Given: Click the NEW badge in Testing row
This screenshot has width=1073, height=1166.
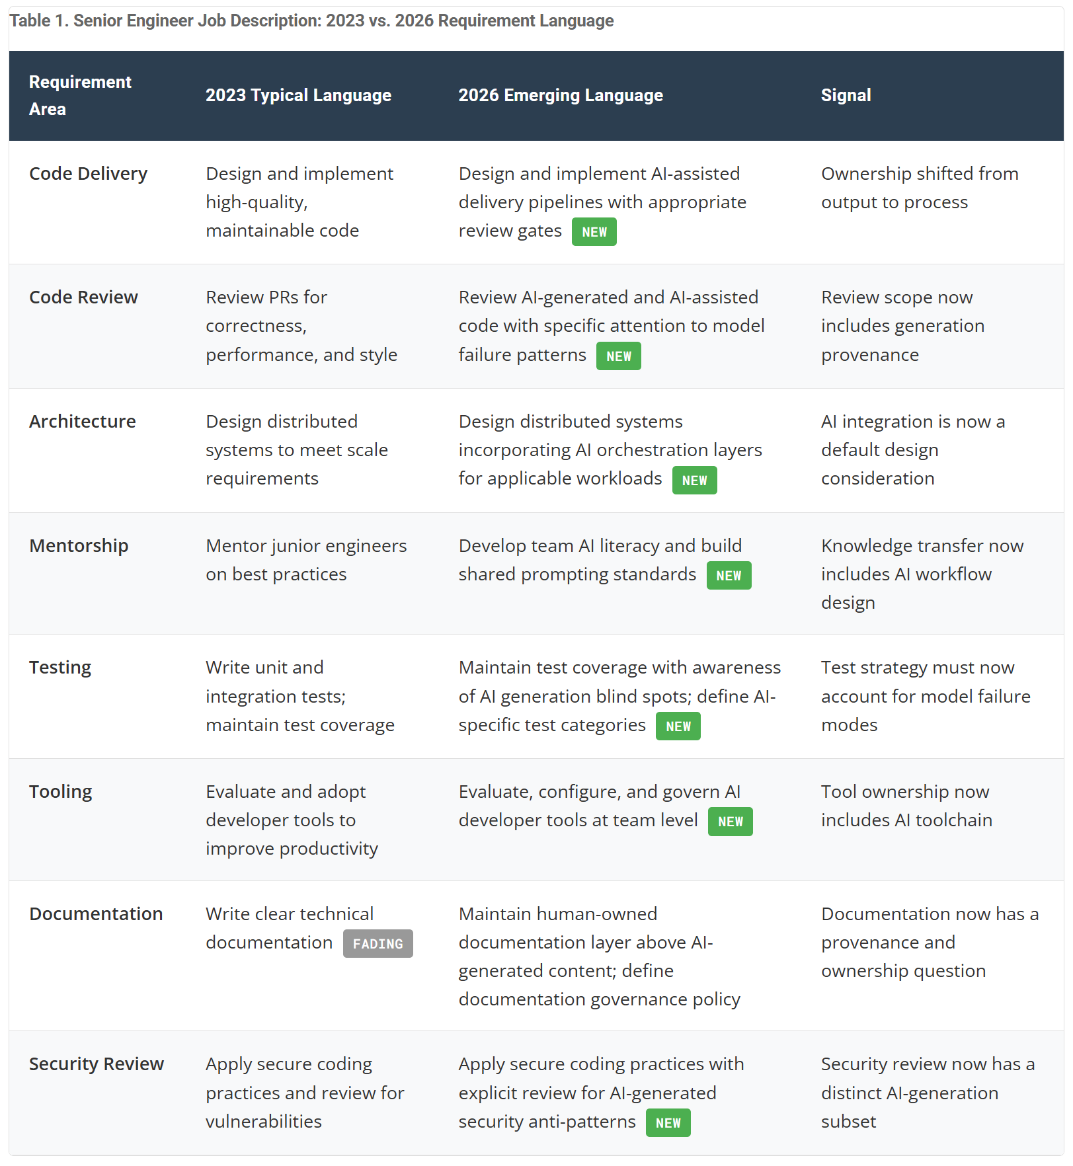Looking at the screenshot, I should (678, 726).
